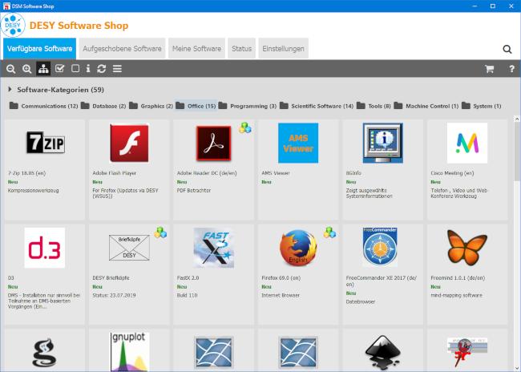The height and width of the screenshot is (372, 521).
Task: Select the Freemind butterfly icon
Action: tap(467, 248)
